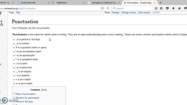This screenshot has width=187, height=105.
Task: Open a new tab with plus icon
Action: (160, 3)
